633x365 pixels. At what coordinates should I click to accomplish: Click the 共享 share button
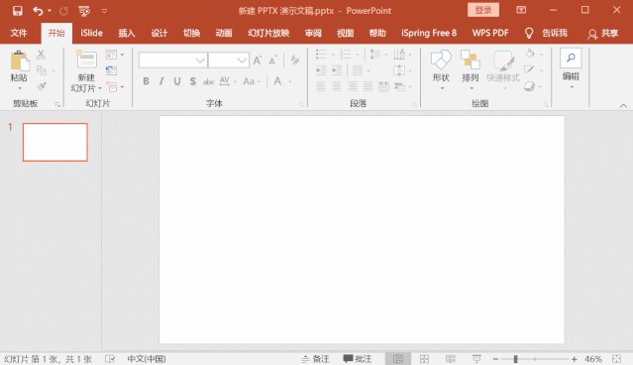point(603,34)
